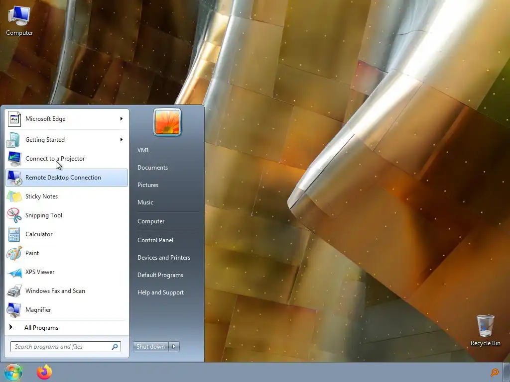510x382 pixels.
Task: Click the Connect to a Projector label
Action: [55, 159]
